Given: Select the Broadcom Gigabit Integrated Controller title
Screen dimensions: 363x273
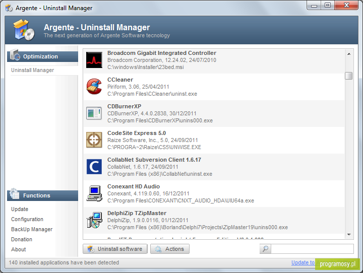Looking at the screenshot, I should coord(162,53).
